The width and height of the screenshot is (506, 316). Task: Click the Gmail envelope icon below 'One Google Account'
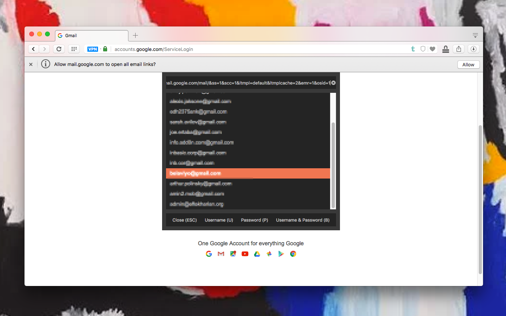click(221, 254)
